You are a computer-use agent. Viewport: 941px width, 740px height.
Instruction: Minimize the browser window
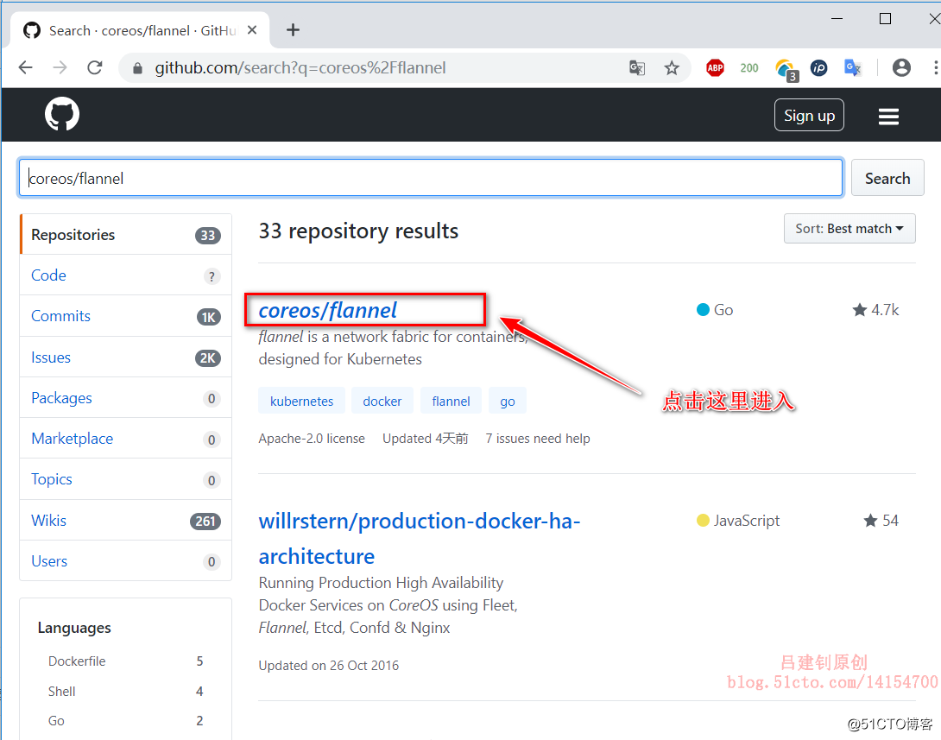point(837,19)
